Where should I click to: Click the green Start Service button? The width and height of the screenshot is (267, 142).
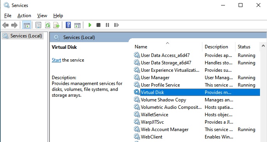tap(90, 25)
